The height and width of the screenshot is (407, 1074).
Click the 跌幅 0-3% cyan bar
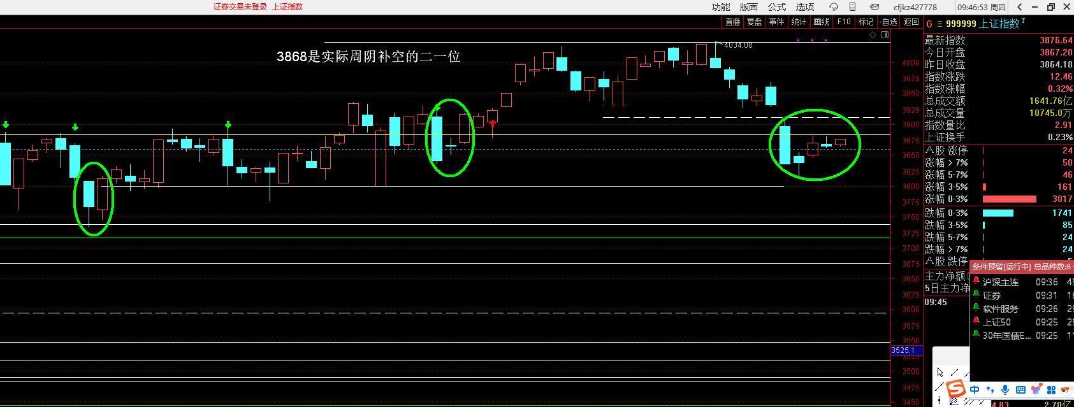click(x=998, y=213)
